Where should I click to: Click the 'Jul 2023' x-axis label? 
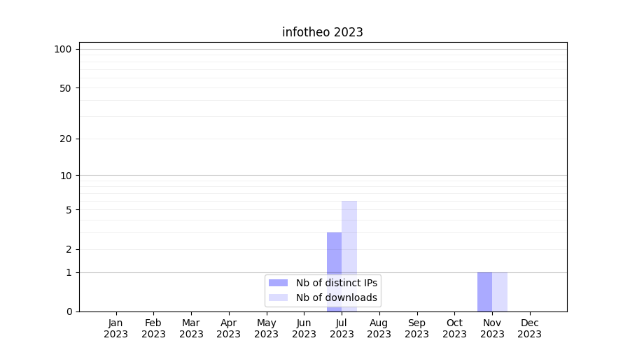click(x=342, y=328)
